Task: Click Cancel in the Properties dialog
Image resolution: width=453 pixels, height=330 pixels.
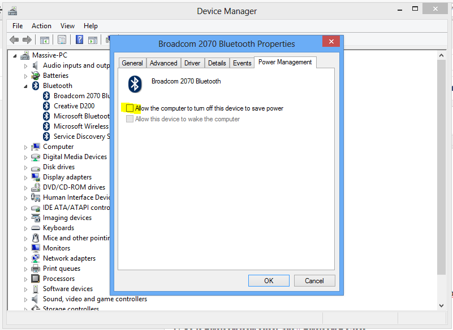Action: pos(314,281)
